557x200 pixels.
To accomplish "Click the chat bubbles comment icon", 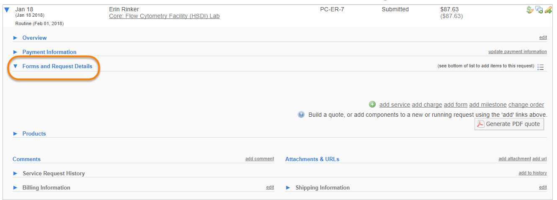I will [x=539, y=10].
